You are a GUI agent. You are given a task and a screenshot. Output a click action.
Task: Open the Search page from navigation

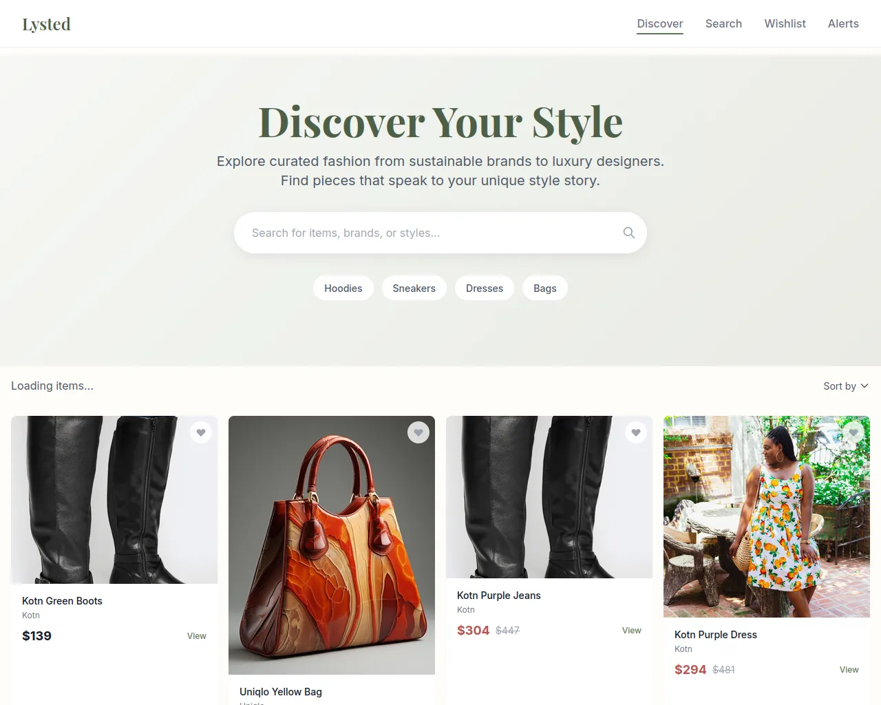coord(723,23)
